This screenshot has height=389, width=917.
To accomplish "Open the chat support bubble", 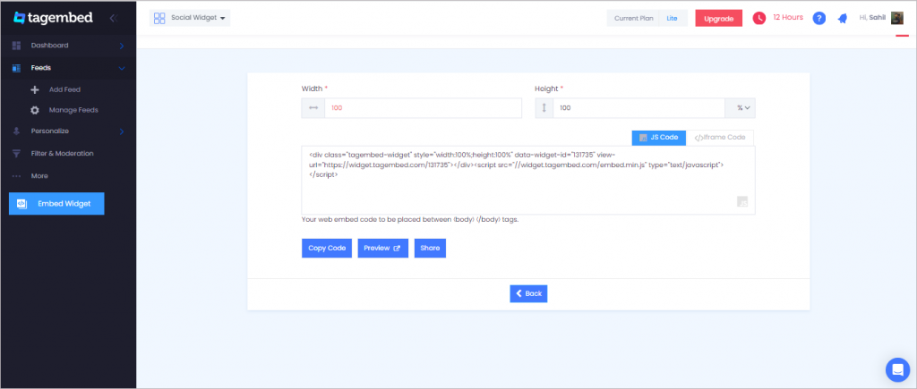I will (x=897, y=369).
